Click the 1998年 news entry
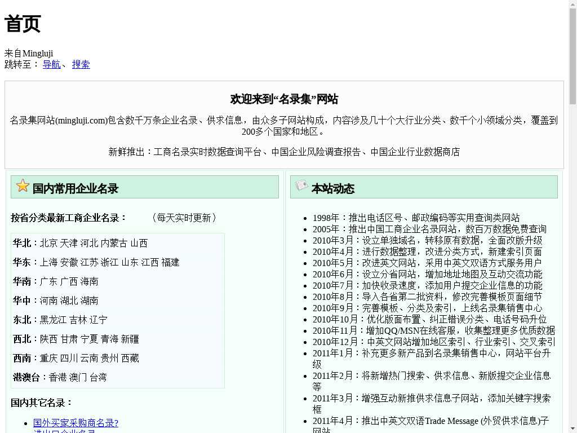 pos(416,218)
